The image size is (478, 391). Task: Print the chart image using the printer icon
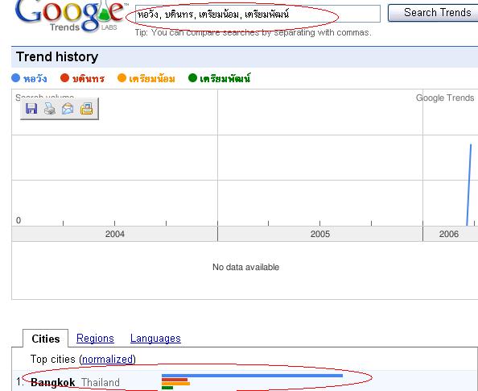click(50, 109)
